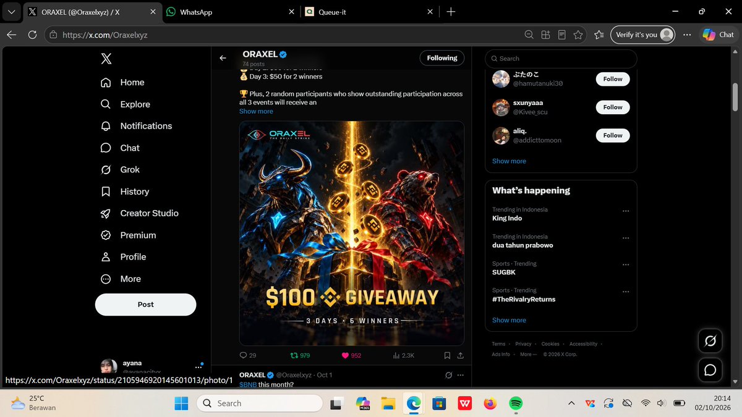
Task: Open the $100 Giveaway image
Action: point(352,233)
